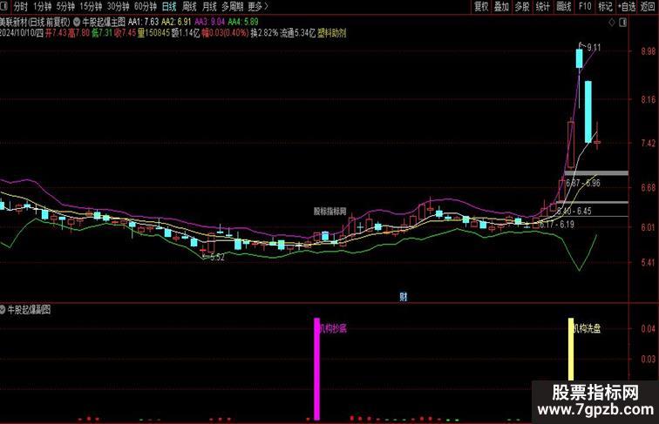Viewport: 659px width, 424px height.
Task: Switch to 周线 weekly chart
Action: [x=189, y=7]
